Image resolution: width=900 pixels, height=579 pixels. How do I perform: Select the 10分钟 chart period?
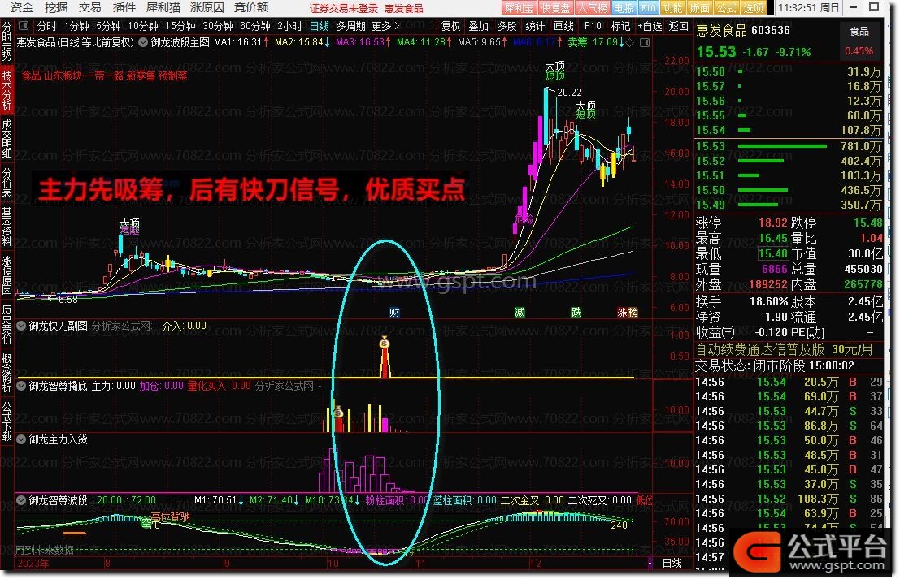tap(143, 26)
